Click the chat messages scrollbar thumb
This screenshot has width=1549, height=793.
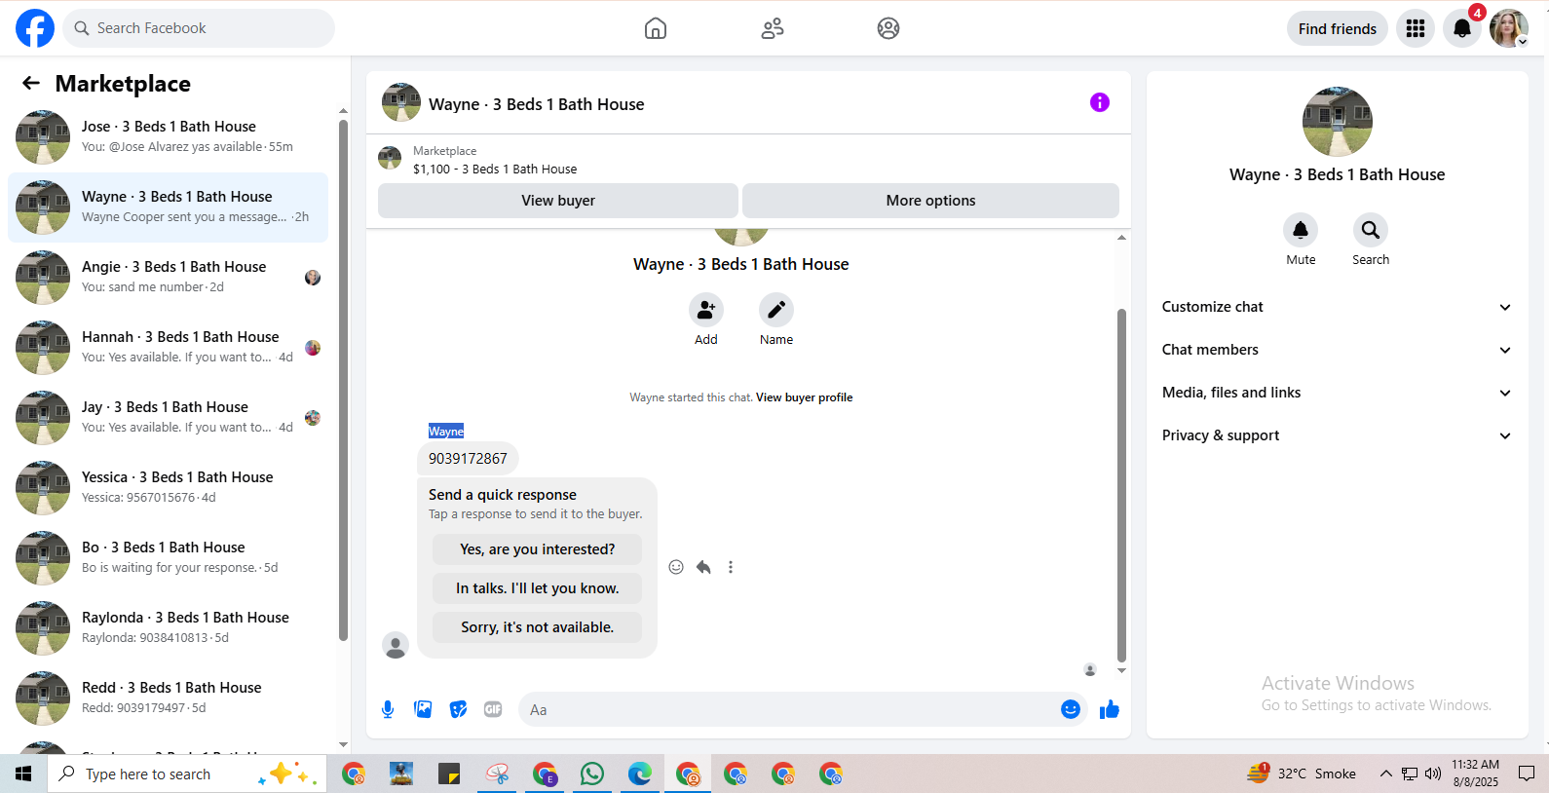(x=1121, y=485)
